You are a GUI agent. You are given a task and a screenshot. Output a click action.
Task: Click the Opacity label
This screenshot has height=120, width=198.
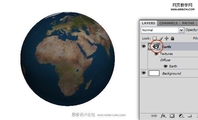click(x=191, y=30)
